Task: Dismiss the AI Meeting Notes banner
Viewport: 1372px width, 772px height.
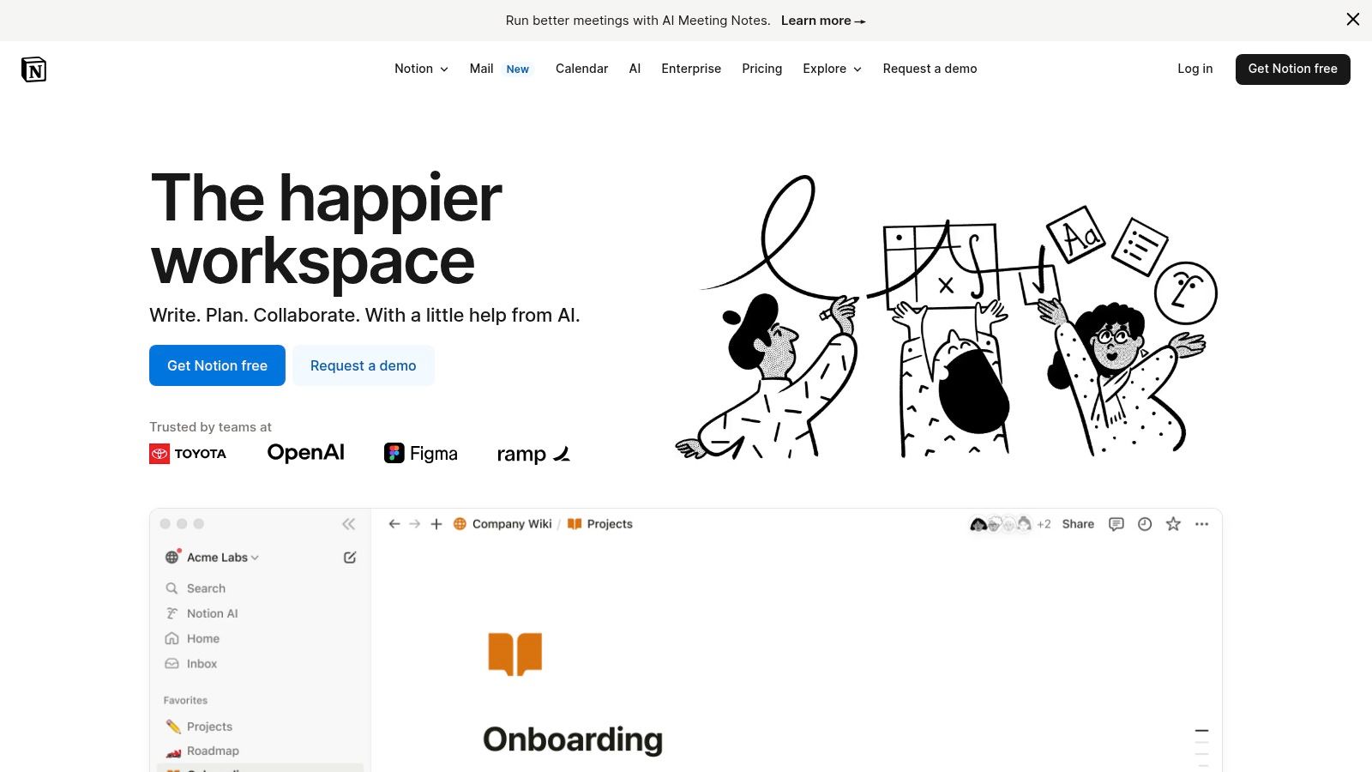Action: click(1353, 19)
